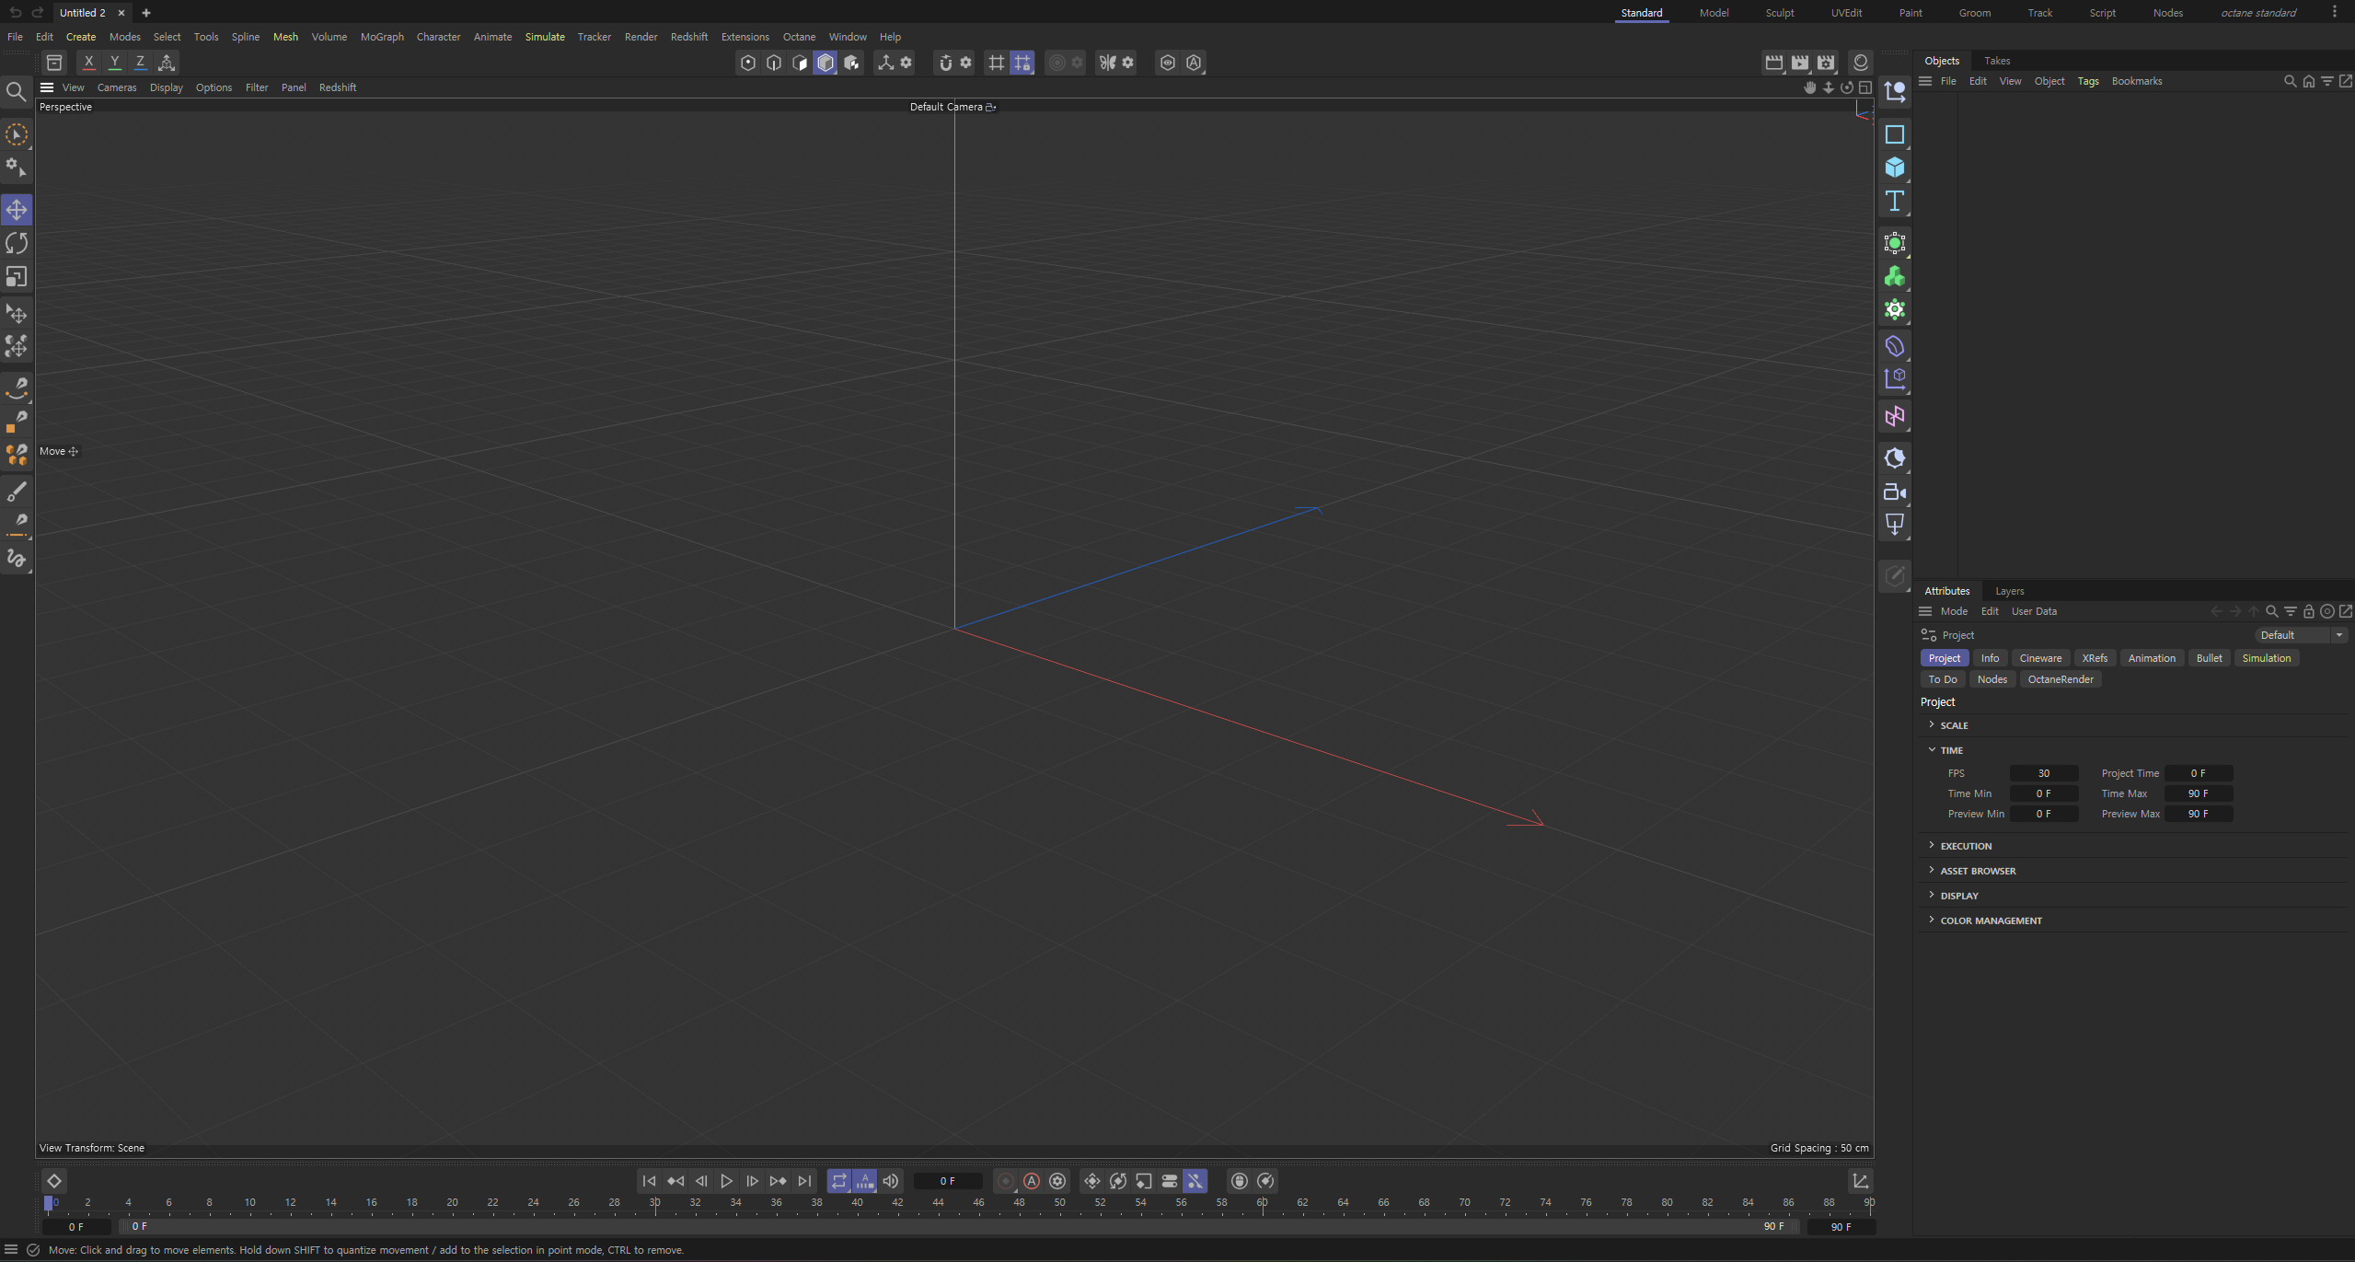
Task: Select the Brush paint tool
Action: 17,492
